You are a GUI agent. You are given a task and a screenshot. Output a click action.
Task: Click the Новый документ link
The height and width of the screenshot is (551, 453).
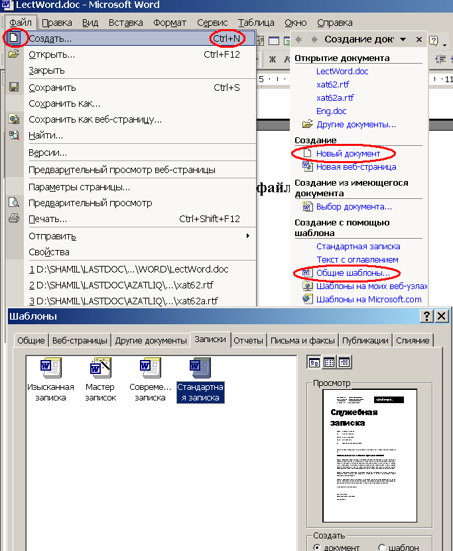(x=348, y=154)
